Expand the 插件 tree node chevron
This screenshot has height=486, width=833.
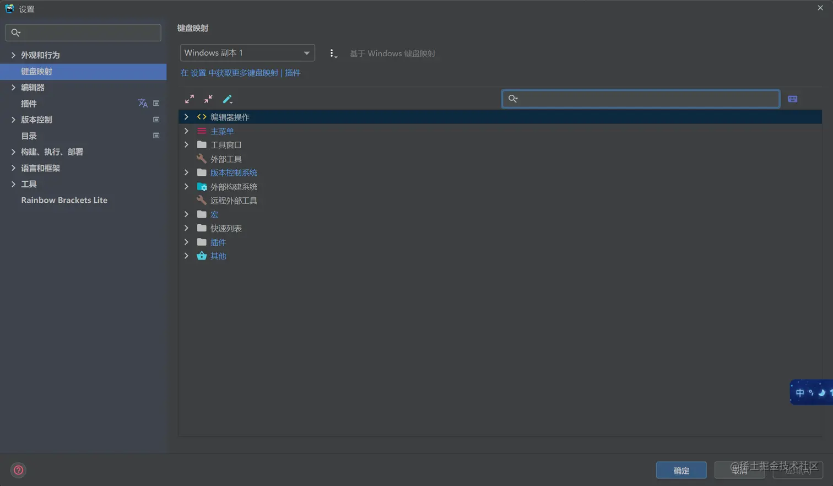click(186, 242)
